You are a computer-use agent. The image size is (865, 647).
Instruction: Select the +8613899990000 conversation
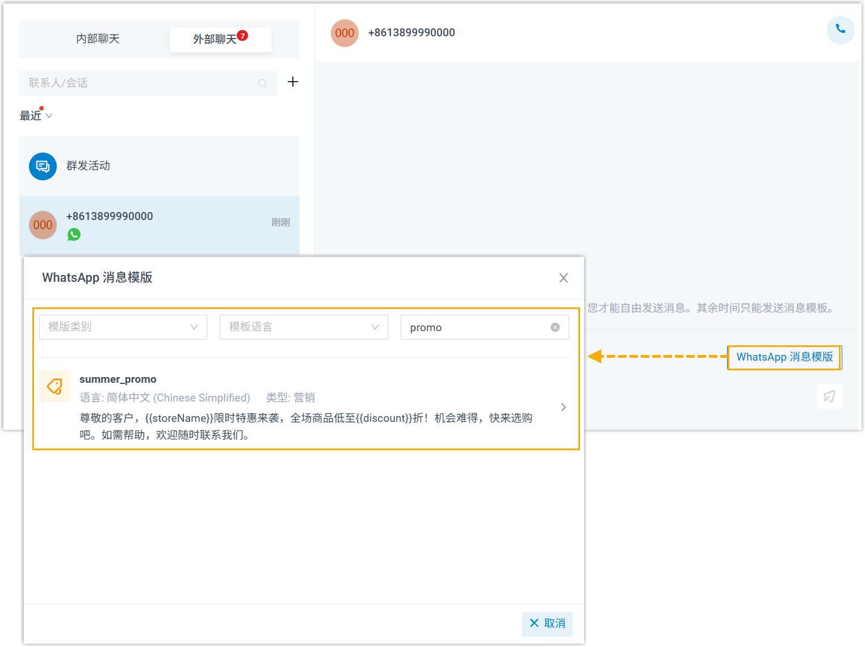tap(159, 225)
